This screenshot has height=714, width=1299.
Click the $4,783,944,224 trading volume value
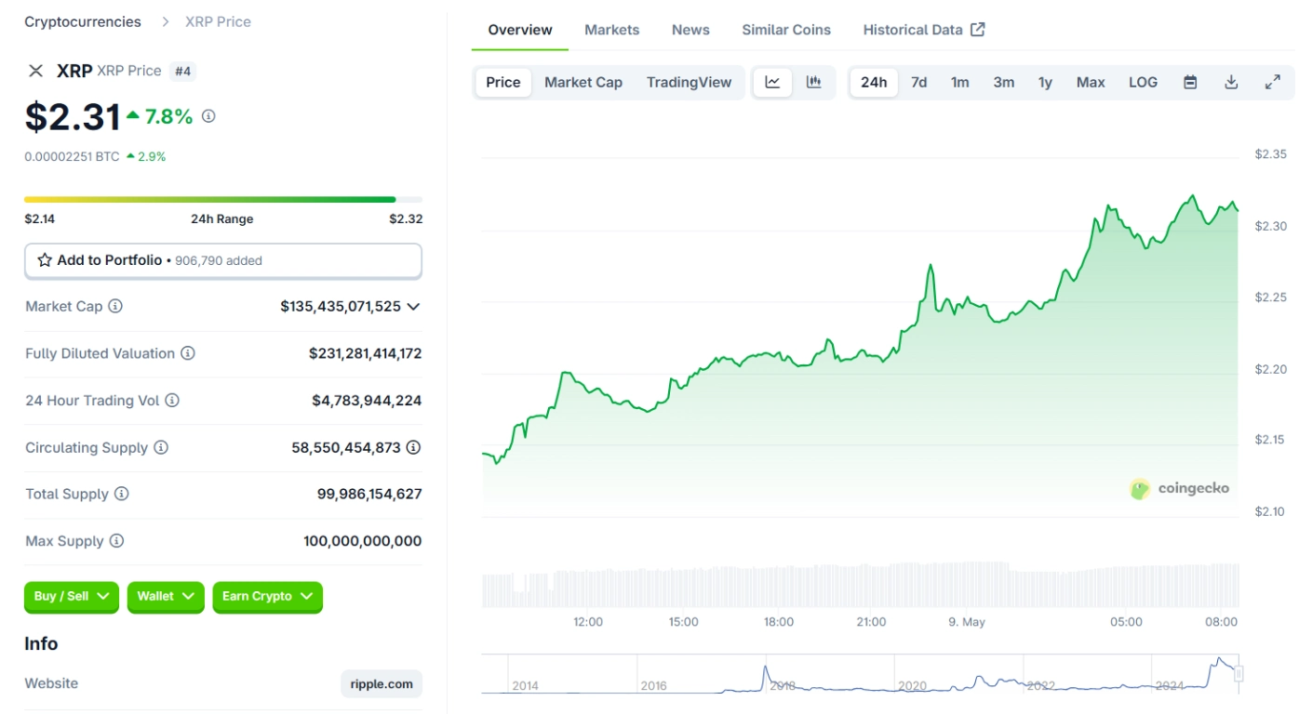coord(367,401)
